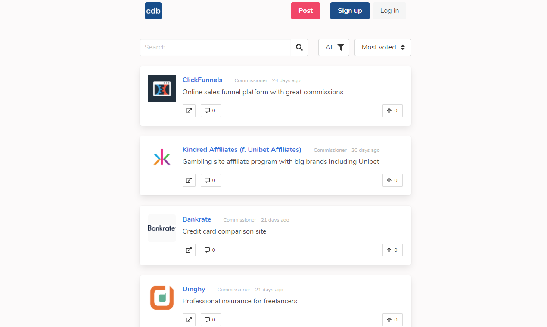
Task: Upvote the Bankrate listing
Action: pos(392,250)
